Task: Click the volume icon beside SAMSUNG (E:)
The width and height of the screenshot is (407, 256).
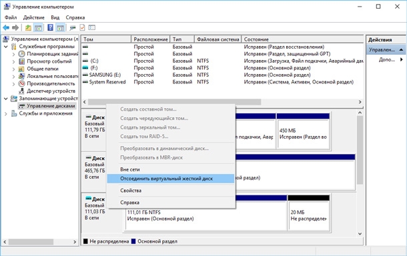Action: tap(85, 75)
